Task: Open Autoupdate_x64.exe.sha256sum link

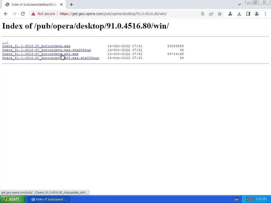Action: (x=51, y=58)
